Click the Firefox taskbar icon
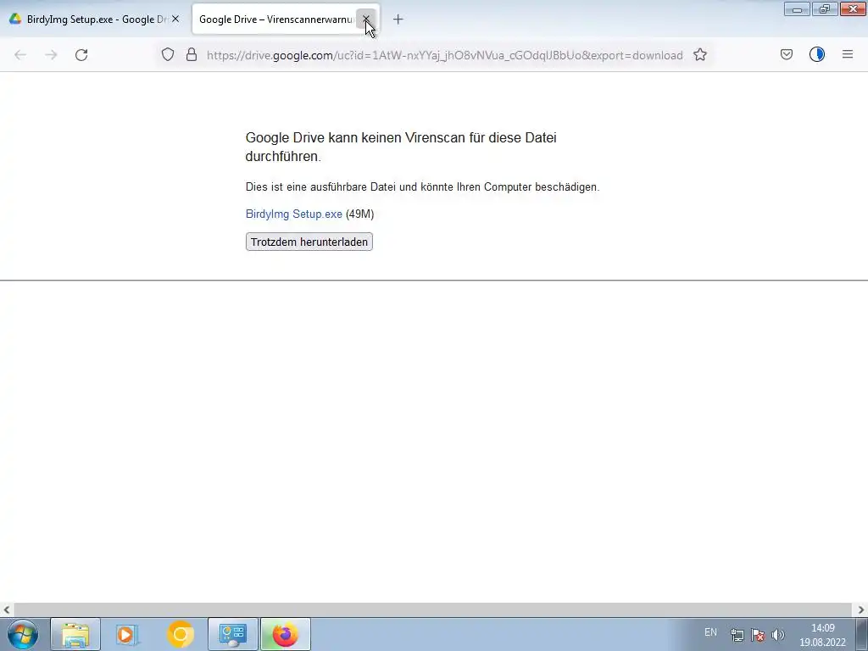 tap(285, 634)
